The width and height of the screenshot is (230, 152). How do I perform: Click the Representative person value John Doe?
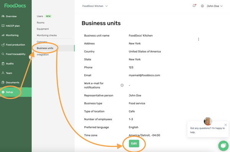tap(135, 95)
